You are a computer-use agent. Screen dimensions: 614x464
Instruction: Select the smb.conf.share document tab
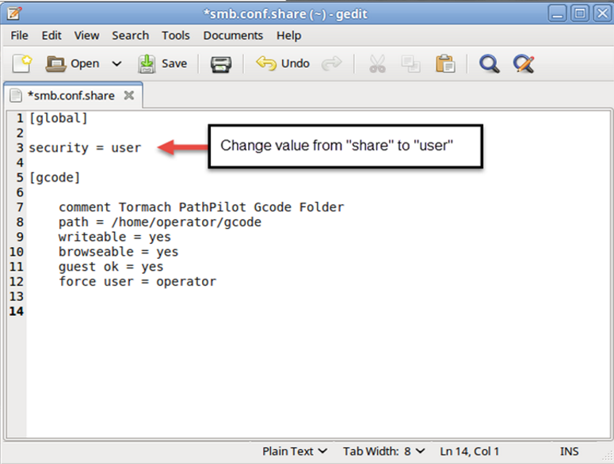tap(70, 96)
